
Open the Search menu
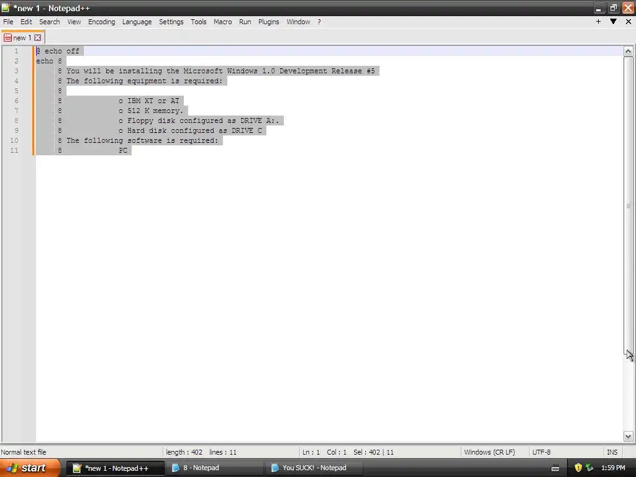(x=50, y=22)
